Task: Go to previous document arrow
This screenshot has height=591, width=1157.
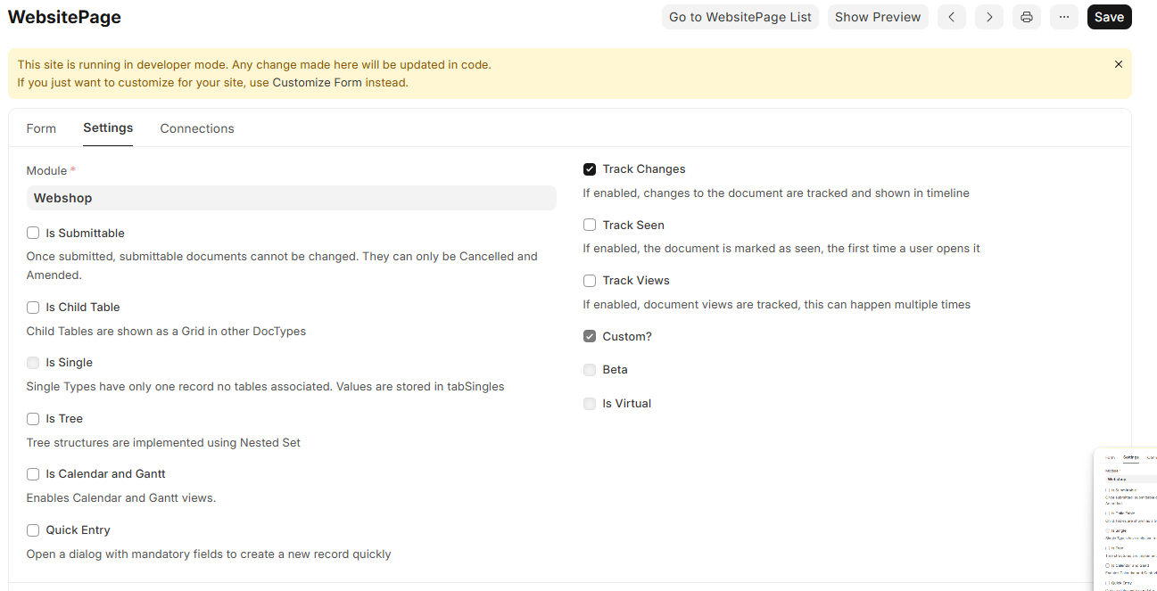Action: click(x=952, y=17)
